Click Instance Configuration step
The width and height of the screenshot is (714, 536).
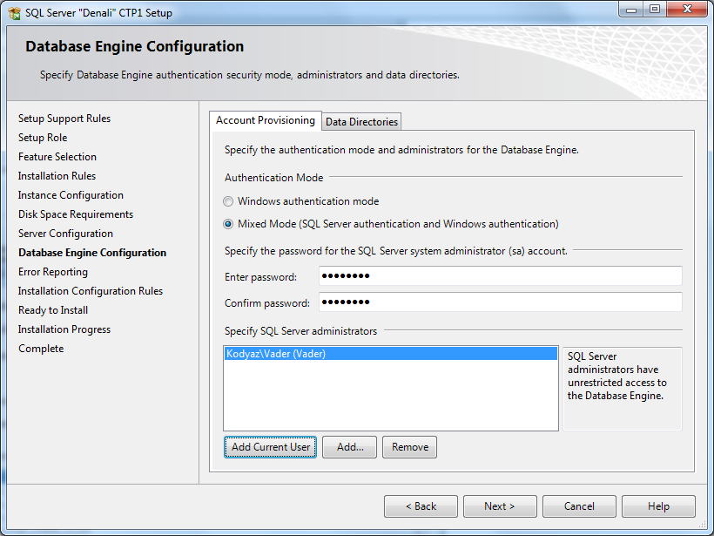click(x=71, y=195)
